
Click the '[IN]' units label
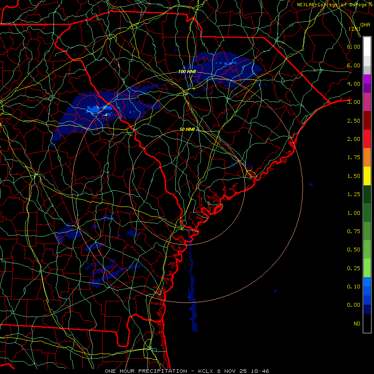[x=355, y=29]
